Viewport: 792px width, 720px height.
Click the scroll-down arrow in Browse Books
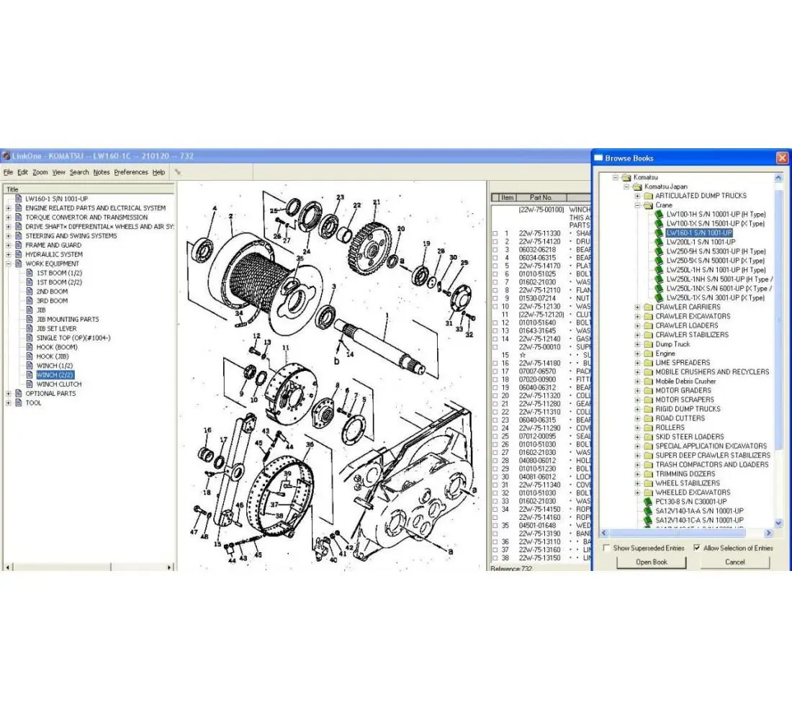pyautogui.click(x=778, y=523)
